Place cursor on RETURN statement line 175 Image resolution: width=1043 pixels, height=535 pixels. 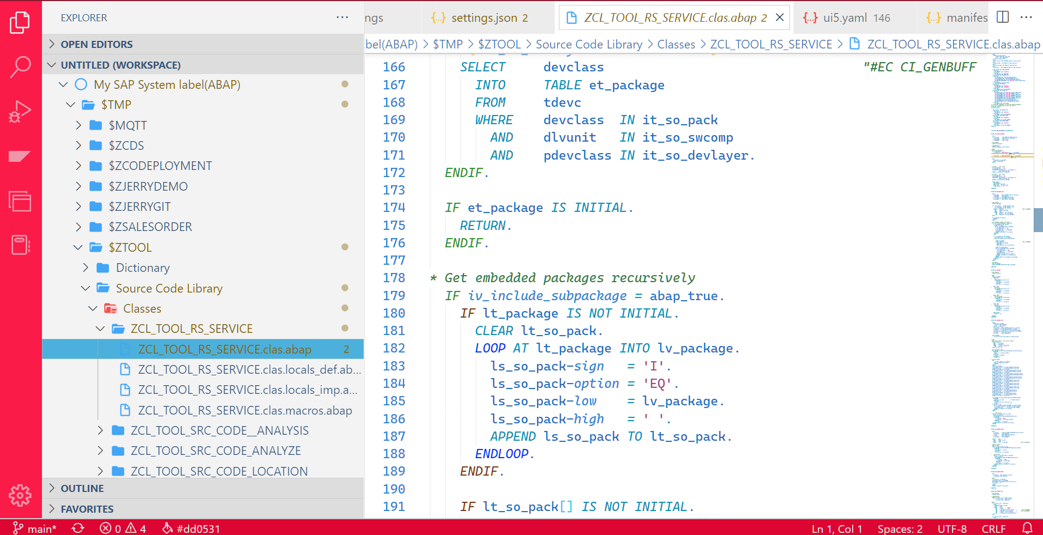tap(486, 226)
